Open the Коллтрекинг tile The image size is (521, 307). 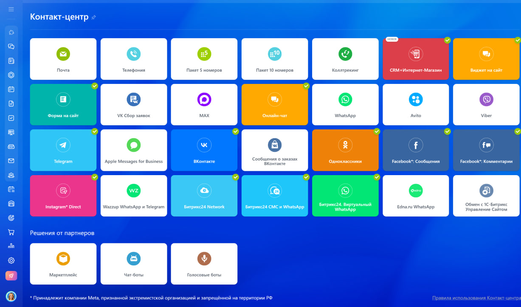(345, 59)
